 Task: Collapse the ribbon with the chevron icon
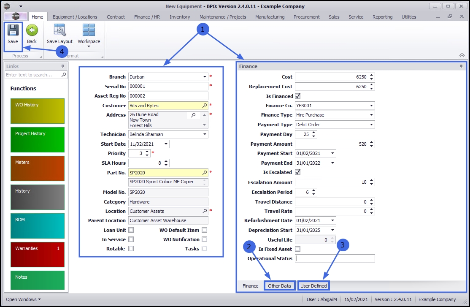pos(462,55)
